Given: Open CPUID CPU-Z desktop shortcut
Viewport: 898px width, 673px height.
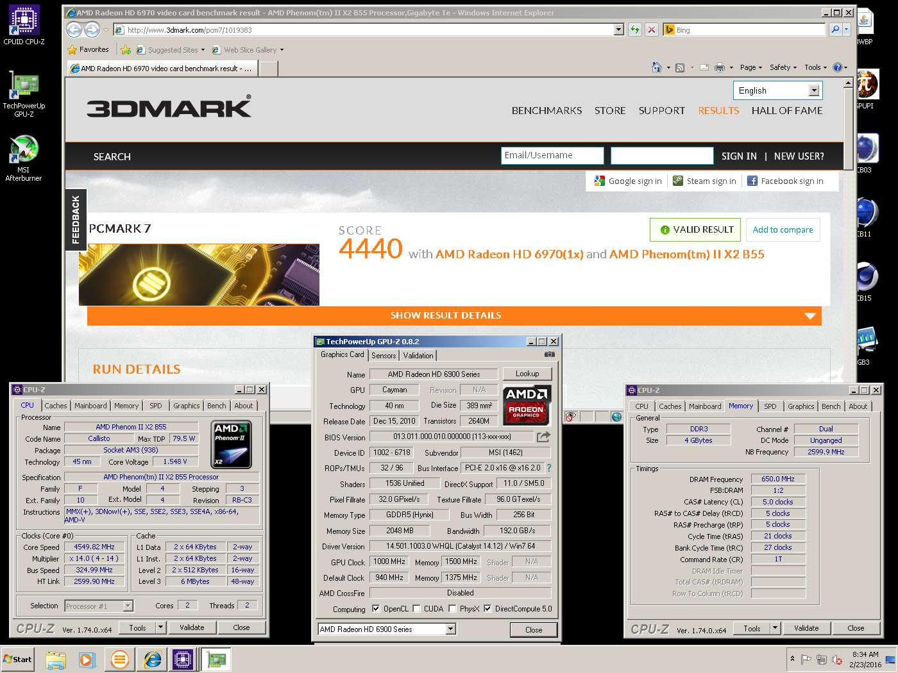Looking at the screenshot, I should [24, 26].
